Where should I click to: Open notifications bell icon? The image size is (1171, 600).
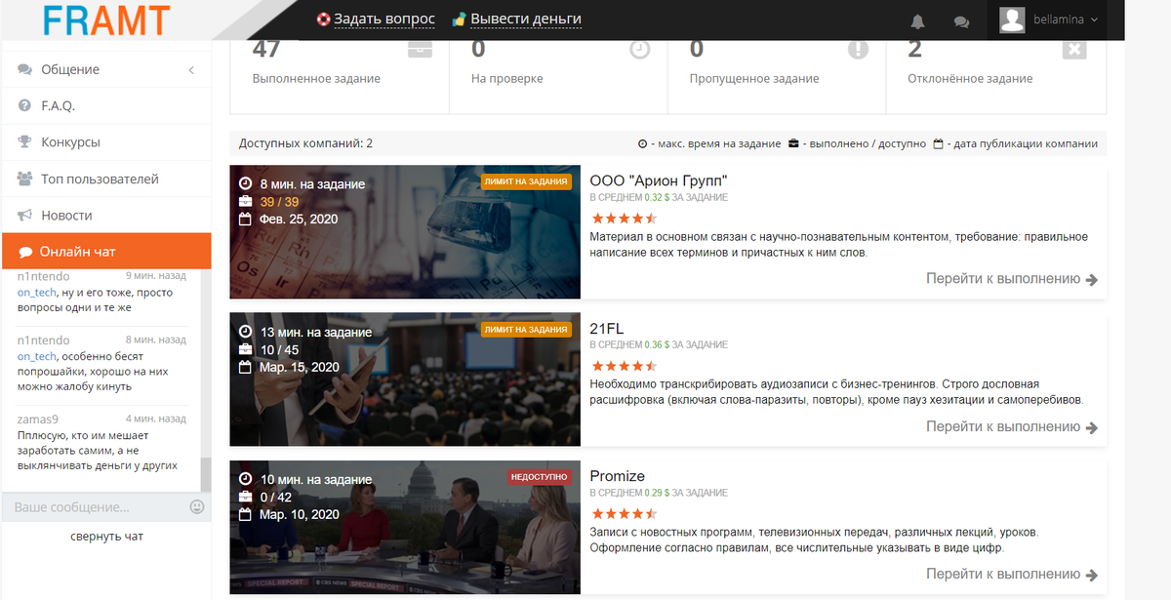pos(917,20)
